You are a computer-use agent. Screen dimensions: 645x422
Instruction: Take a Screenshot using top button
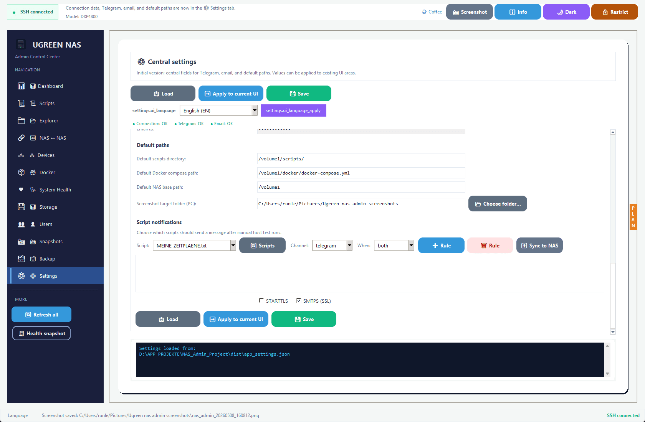(x=470, y=12)
